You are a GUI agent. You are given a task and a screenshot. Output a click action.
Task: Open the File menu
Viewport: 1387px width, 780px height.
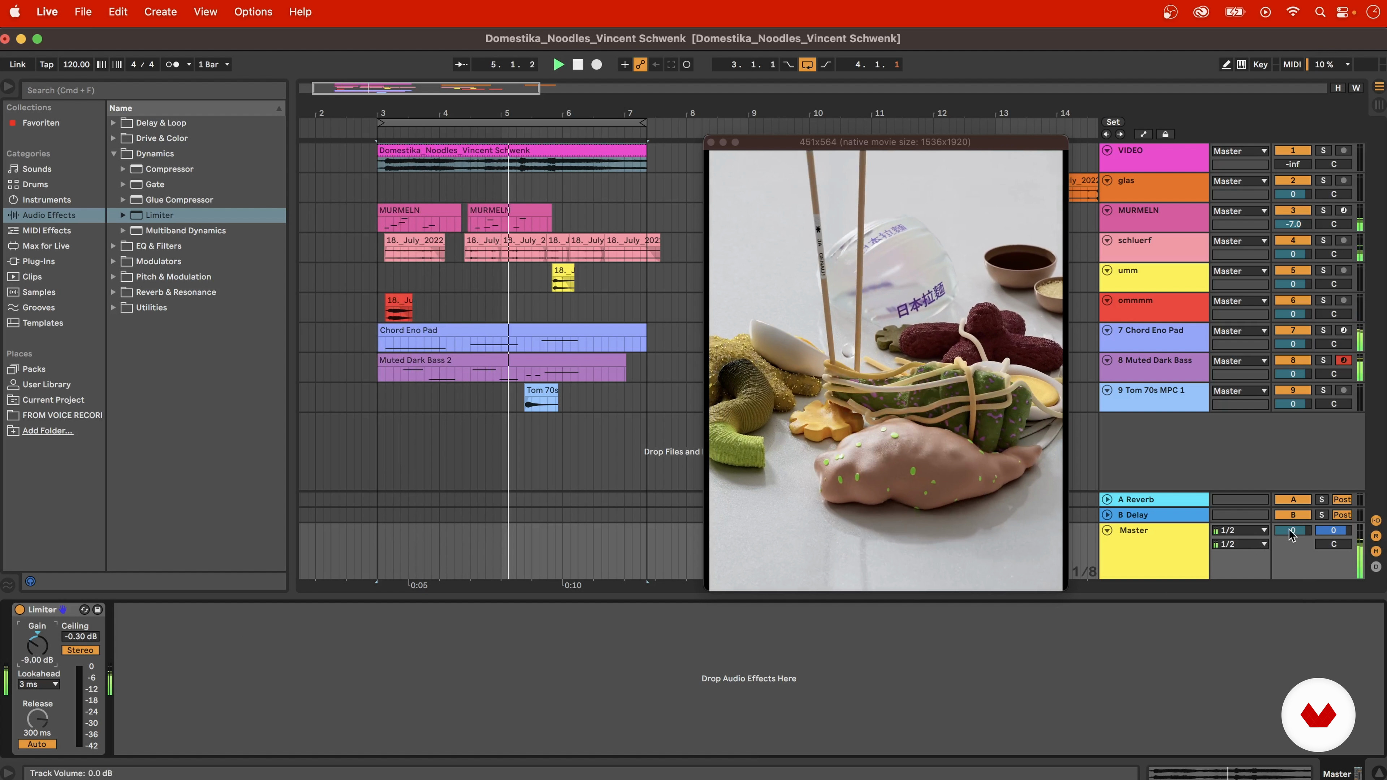[83, 12]
